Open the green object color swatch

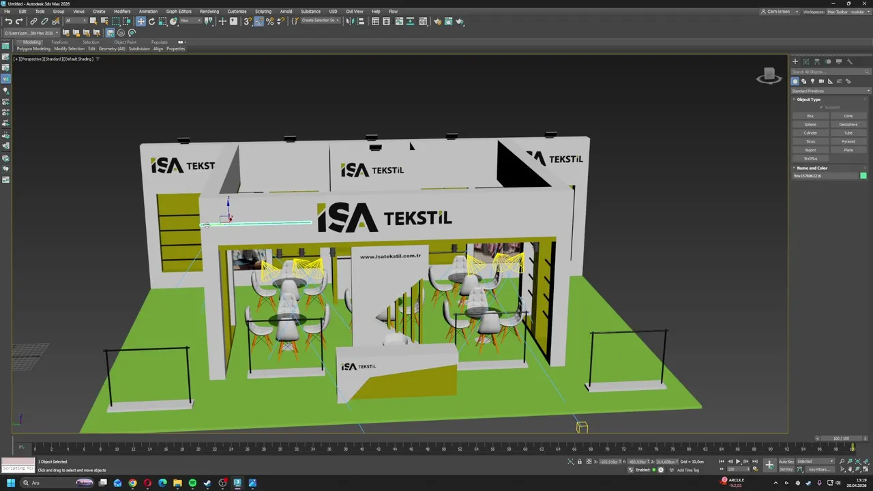(863, 176)
